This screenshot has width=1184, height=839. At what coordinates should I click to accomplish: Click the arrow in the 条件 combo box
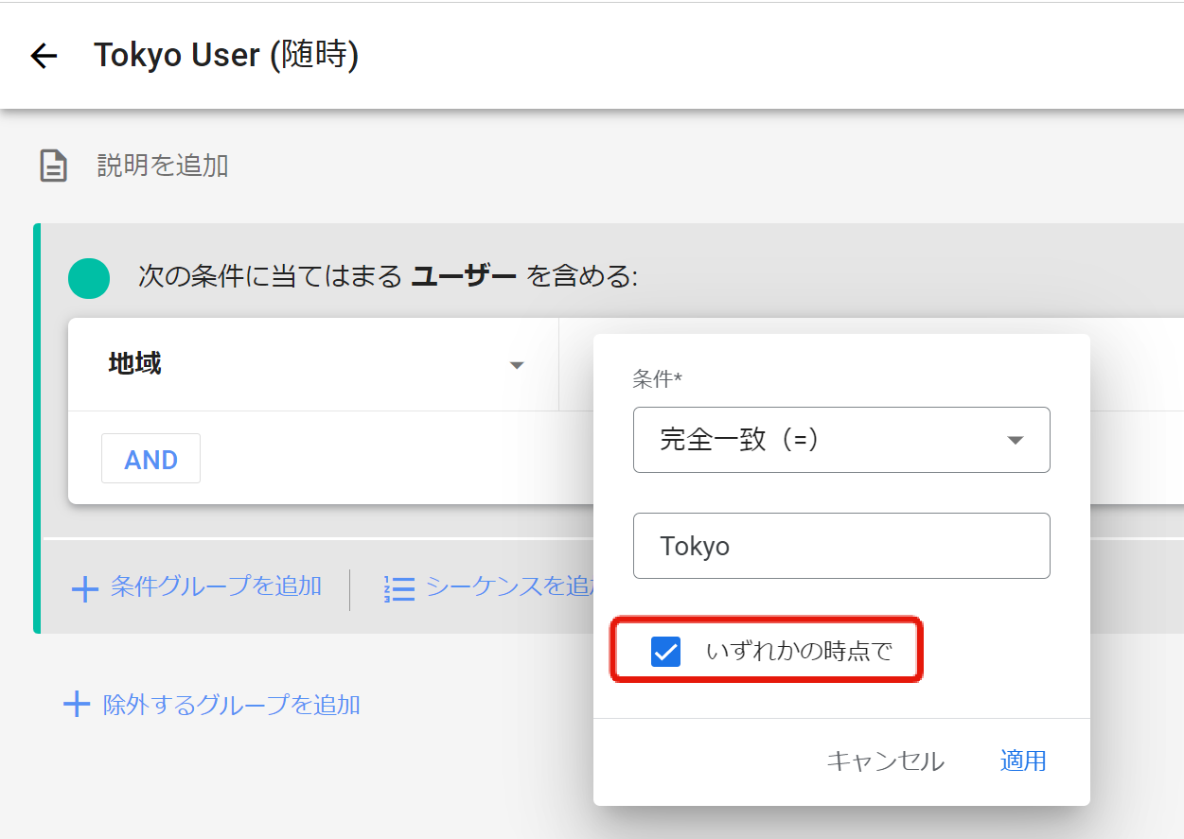pyautogui.click(x=1015, y=441)
